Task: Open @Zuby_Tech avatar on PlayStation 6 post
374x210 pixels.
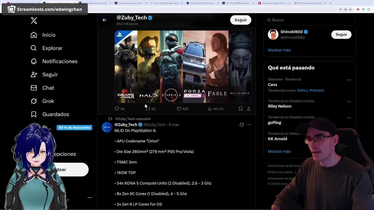Action: [107, 127]
